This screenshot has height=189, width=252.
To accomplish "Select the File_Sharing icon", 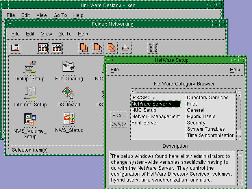I will [x=69, y=71].
